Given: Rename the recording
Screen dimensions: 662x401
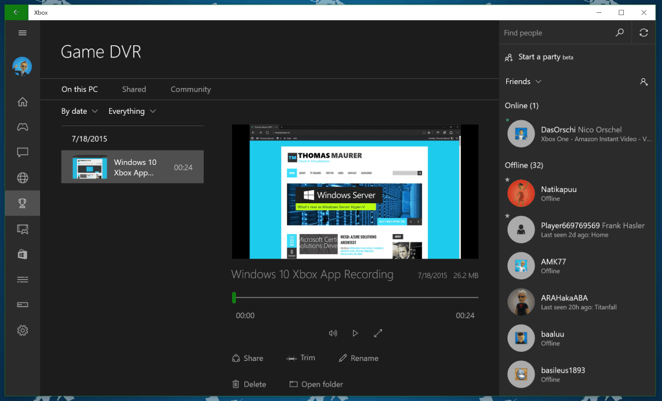Looking at the screenshot, I should coord(358,358).
